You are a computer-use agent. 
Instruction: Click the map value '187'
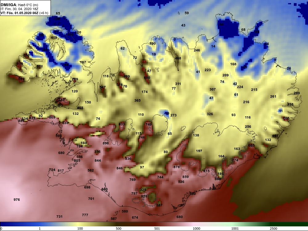tap(83, 62)
